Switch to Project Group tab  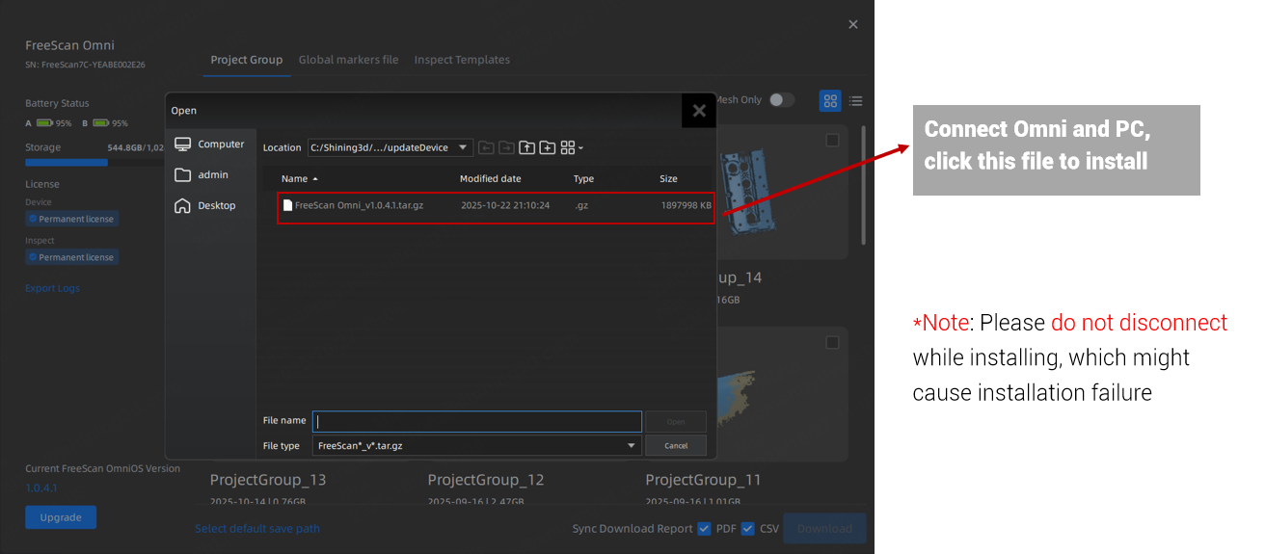pos(247,60)
